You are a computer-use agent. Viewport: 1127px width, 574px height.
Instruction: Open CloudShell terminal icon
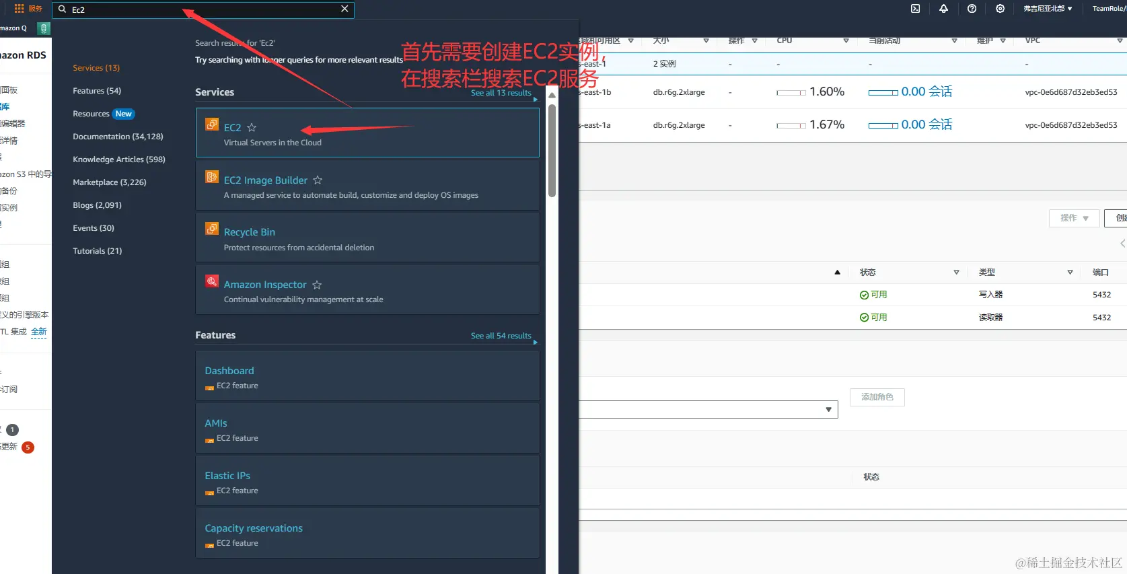tap(915, 9)
